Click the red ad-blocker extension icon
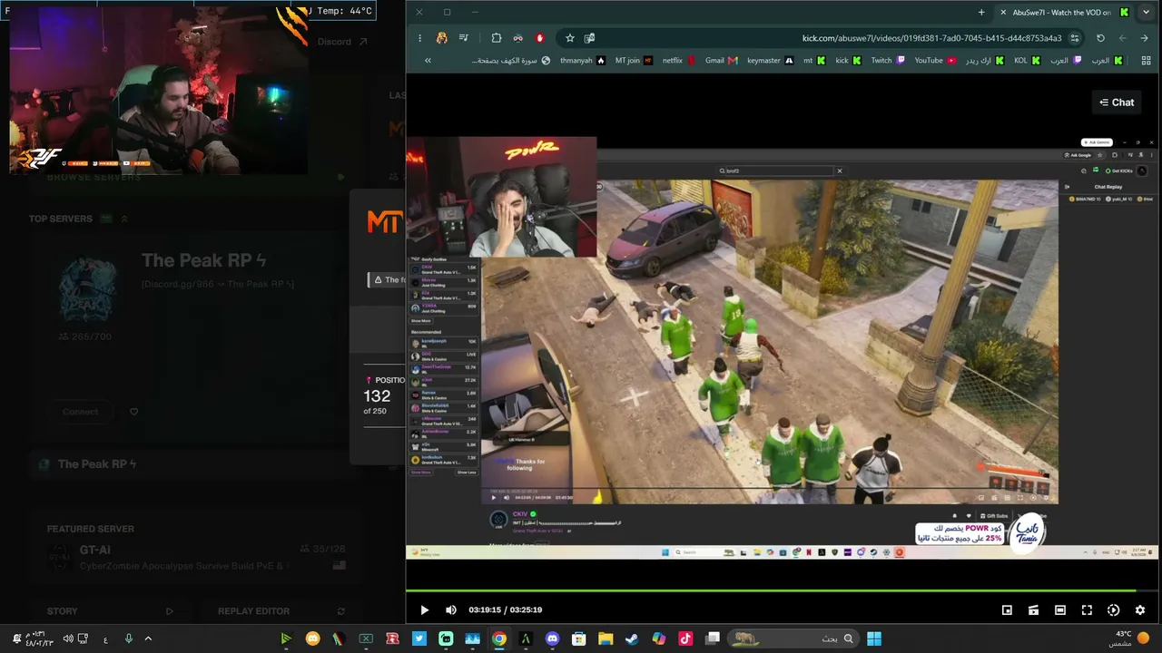Image resolution: width=1162 pixels, height=653 pixels. (540, 38)
